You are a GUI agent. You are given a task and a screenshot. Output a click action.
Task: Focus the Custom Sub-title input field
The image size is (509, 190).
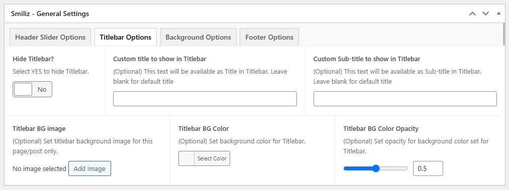tap(405, 99)
